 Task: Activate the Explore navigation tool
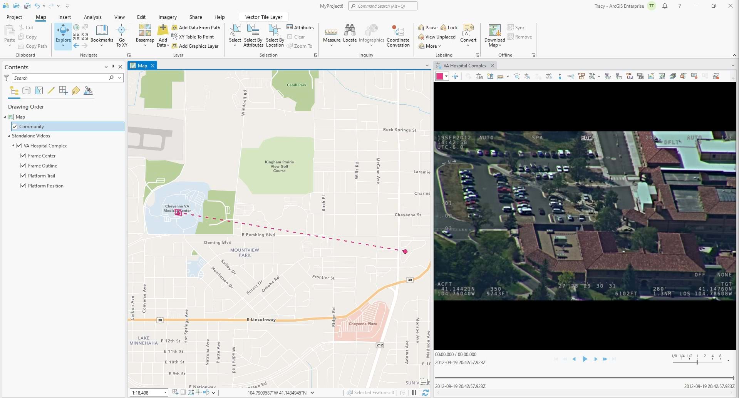[63, 36]
